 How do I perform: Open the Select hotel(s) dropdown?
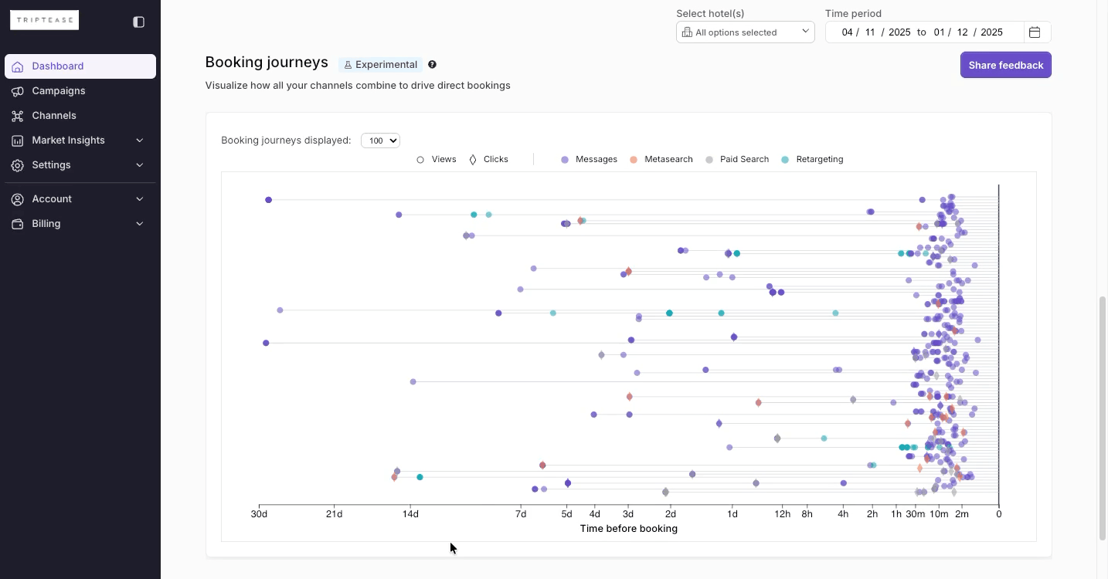tap(744, 32)
